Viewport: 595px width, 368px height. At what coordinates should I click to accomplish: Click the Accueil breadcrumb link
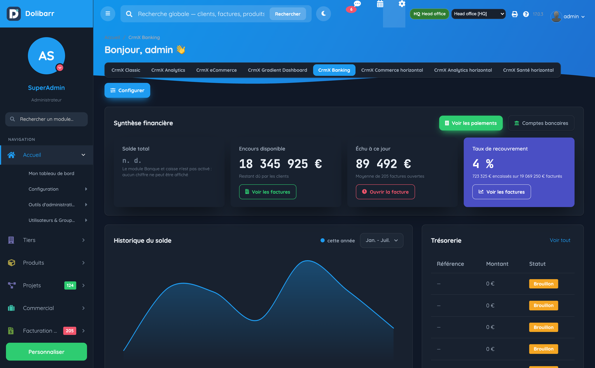coord(112,37)
